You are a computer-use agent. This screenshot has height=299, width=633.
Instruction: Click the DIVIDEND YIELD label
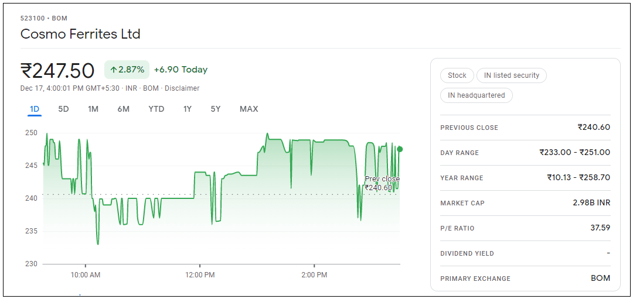pos(467,253)
